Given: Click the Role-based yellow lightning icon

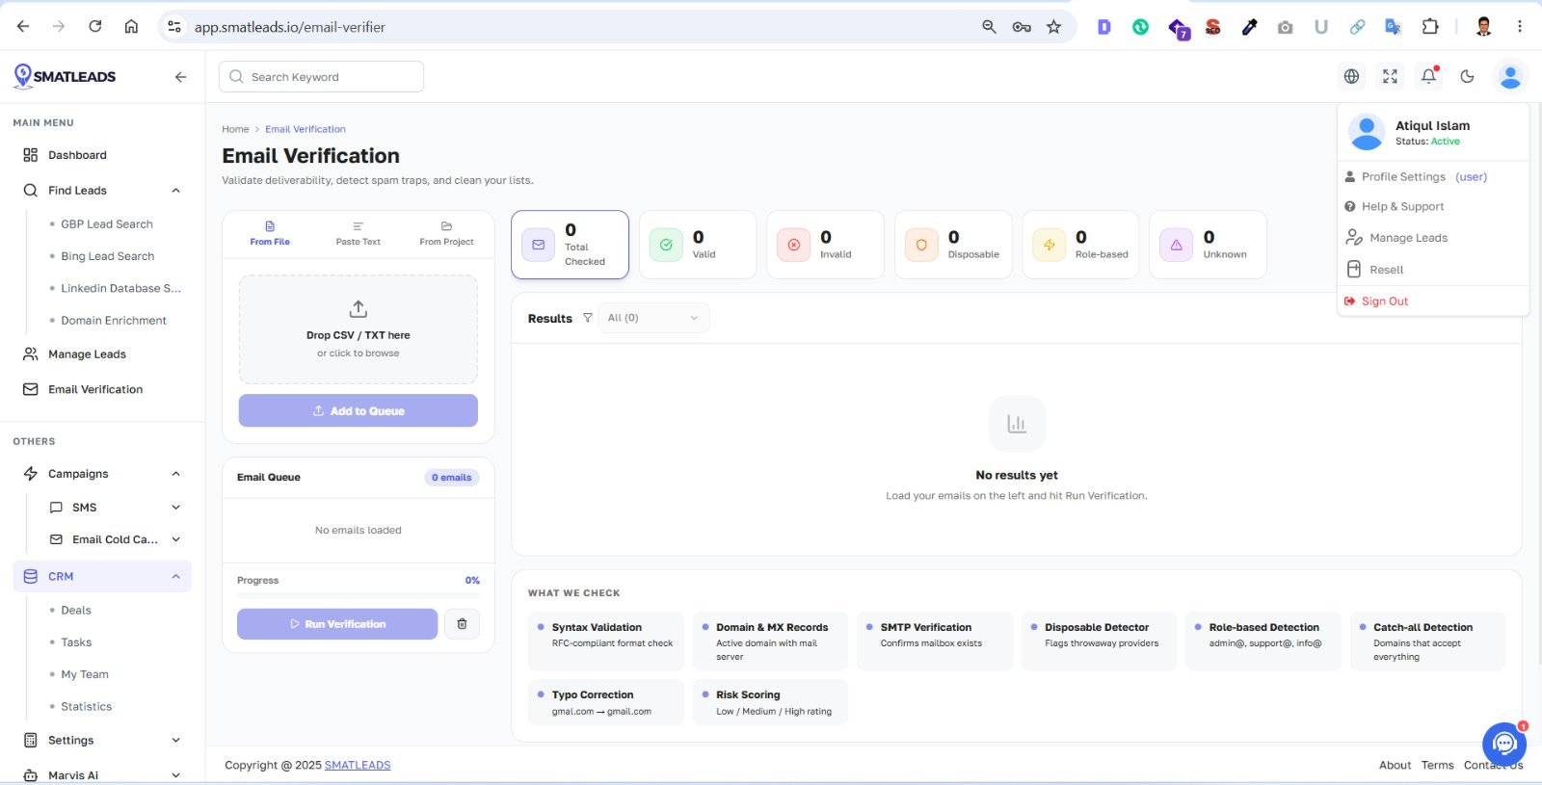Looking at the screenshot, I should click(x=1049, y=245).
